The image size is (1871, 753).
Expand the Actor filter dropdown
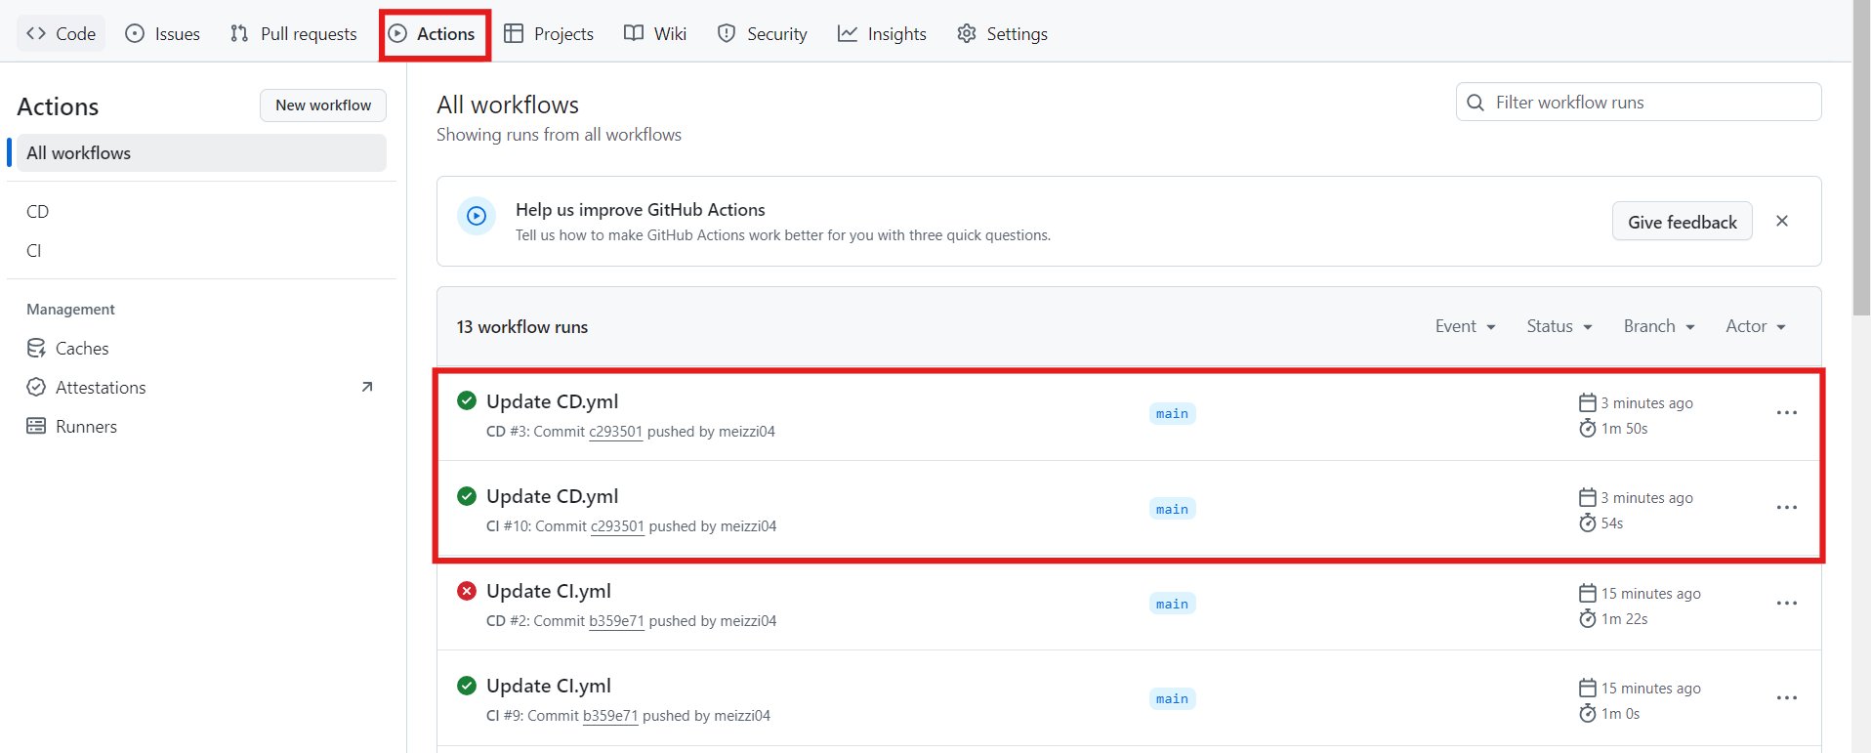[x=1756, y=326]
